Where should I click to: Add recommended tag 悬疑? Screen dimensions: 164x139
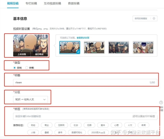point(47,132)
